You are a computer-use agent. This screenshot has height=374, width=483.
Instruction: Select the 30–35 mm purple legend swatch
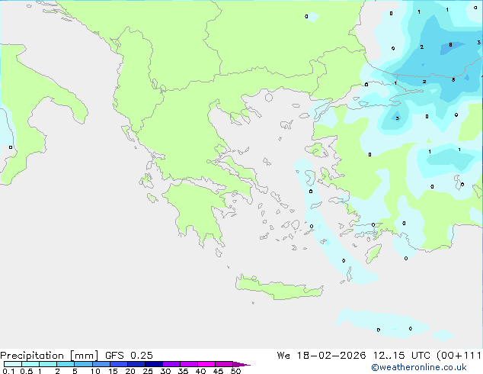click(x=171, y=364)
